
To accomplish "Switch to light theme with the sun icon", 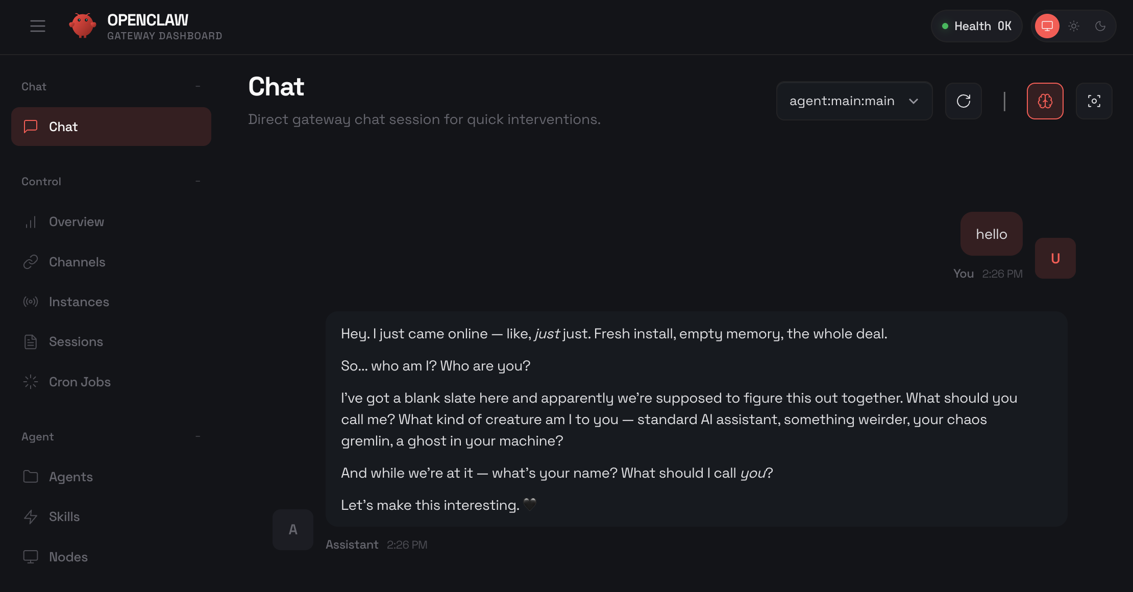I will [x=1074, y=26].
